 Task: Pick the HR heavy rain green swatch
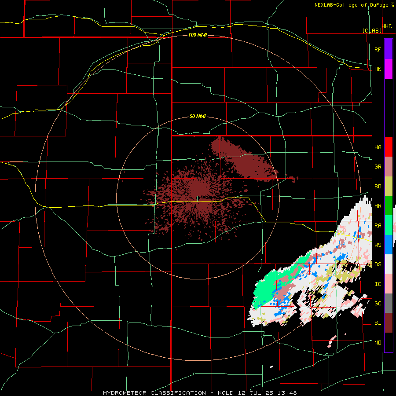(x=389, y=205)
